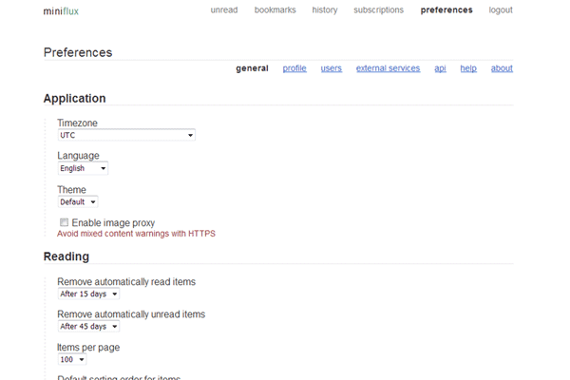The width and height of the screenshot is (570, 380).
Task: Navigate to subscriptions
Action: click(x=378, y=10)
